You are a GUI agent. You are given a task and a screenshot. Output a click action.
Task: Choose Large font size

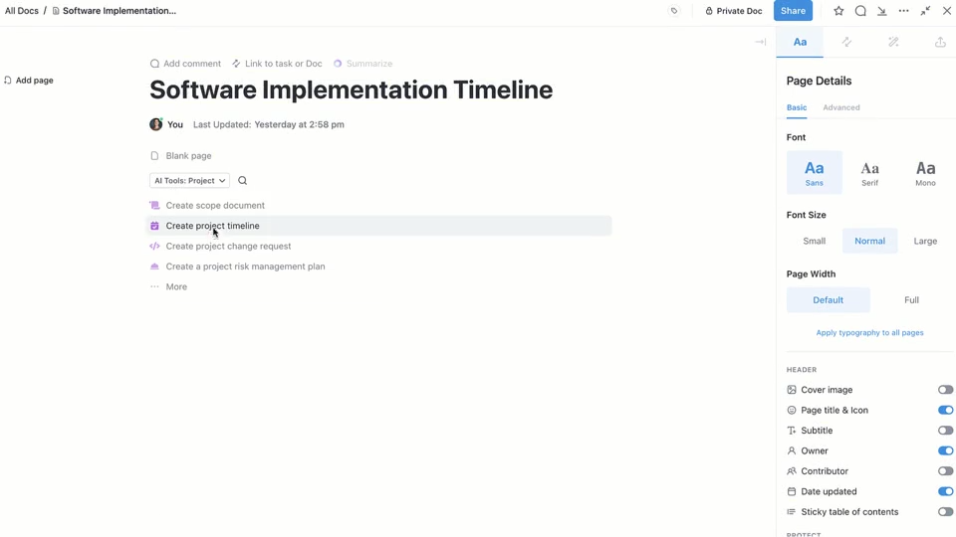point(925,241)
